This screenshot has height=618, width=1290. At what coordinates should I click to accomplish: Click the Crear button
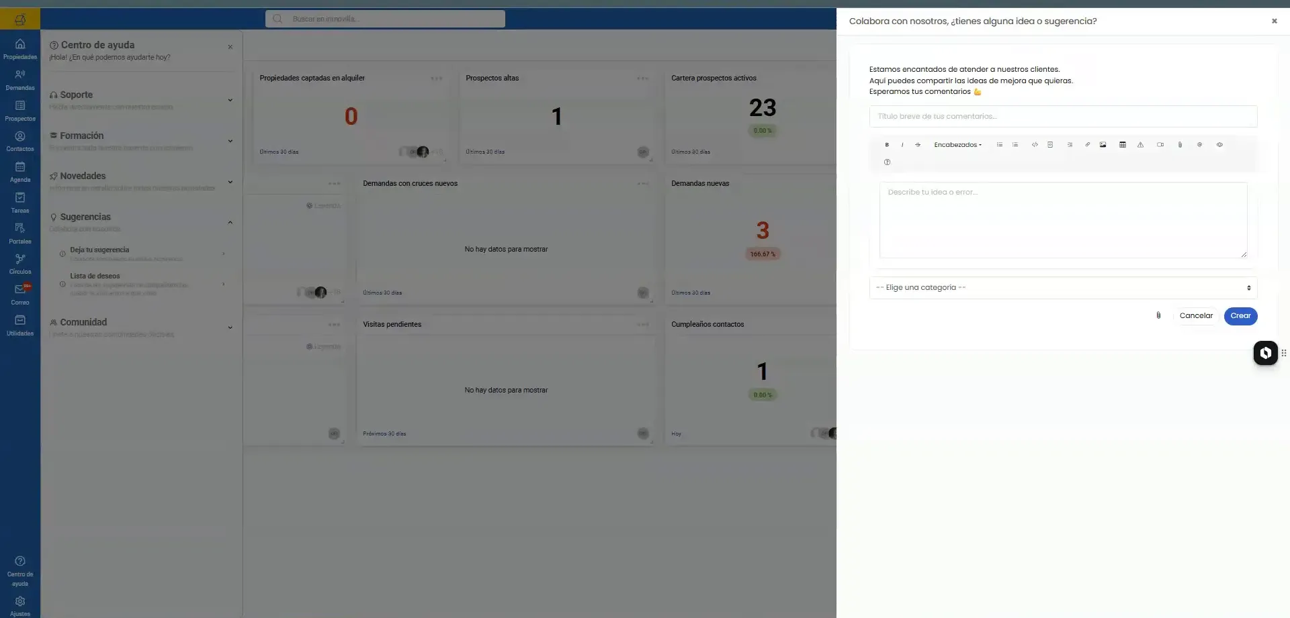coord(1240,316)
